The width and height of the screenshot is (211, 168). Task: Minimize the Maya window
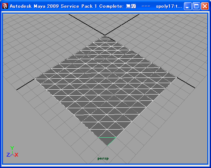point(187,6)
